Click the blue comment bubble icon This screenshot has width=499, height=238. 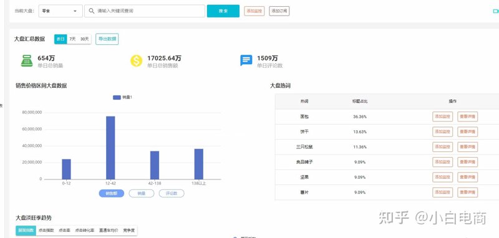coord(246,60)
